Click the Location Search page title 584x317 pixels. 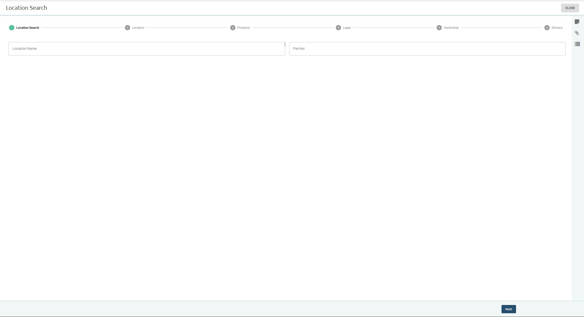[27, 8]
